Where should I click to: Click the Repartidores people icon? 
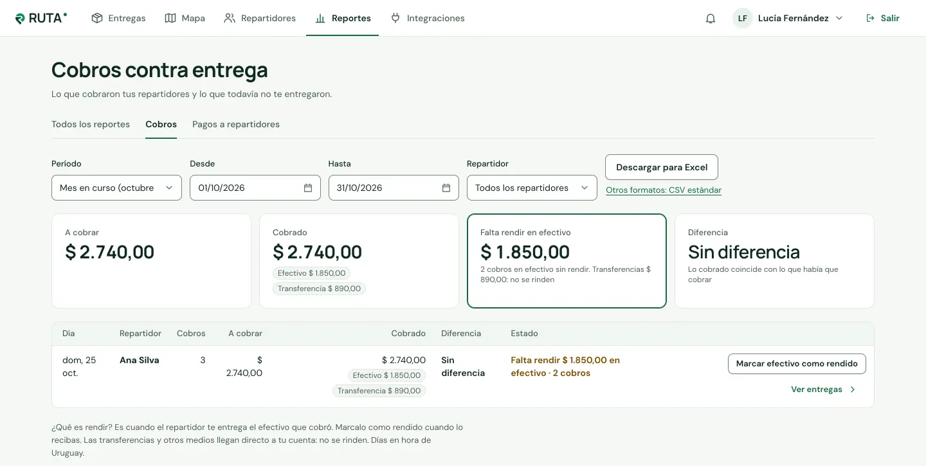(230, 18)
